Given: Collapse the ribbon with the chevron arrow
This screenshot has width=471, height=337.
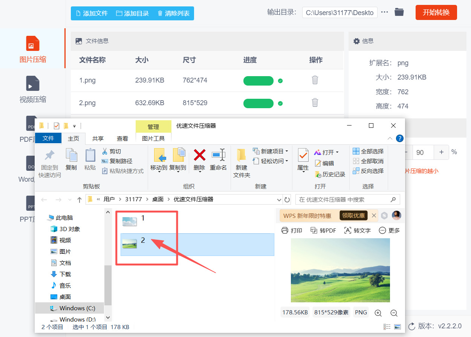Looking at the screenshot, I should [390, 138].
